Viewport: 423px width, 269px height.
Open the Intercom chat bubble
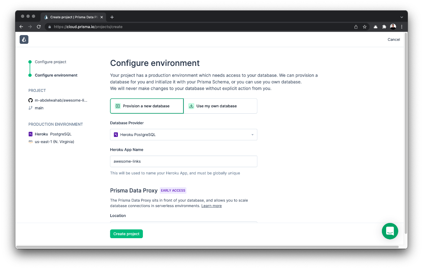click(x=390, y=231)
